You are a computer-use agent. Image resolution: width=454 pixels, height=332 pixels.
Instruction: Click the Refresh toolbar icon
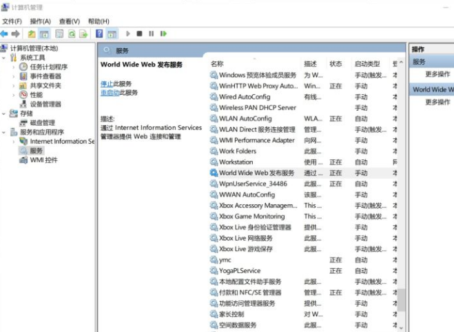pos(72,33)
